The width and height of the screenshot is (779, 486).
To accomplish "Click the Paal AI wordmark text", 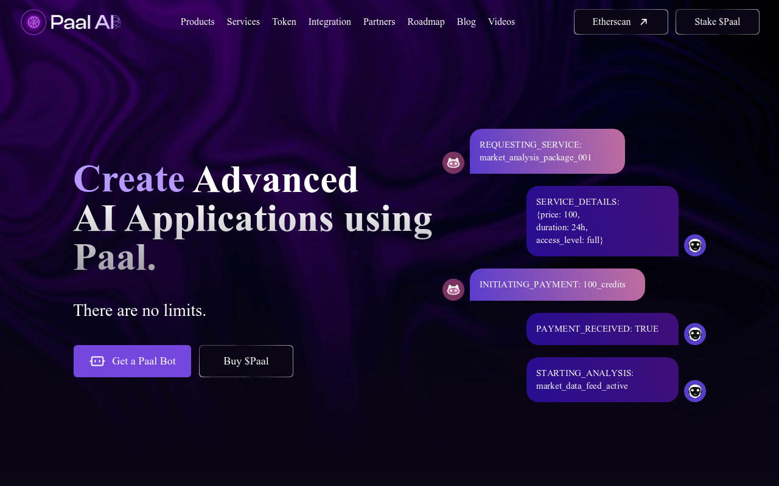I will [x=85, y=22].
